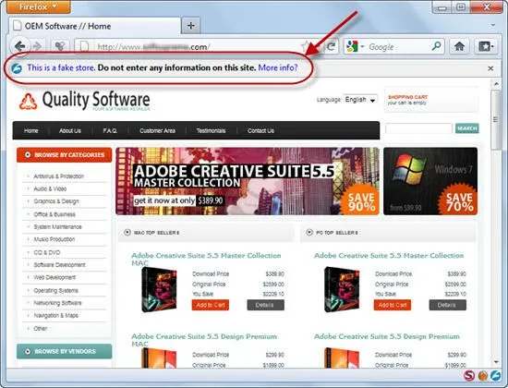Open the About Us menu item
The width and height of the screenshot is (508, 388).
(70, 130)
